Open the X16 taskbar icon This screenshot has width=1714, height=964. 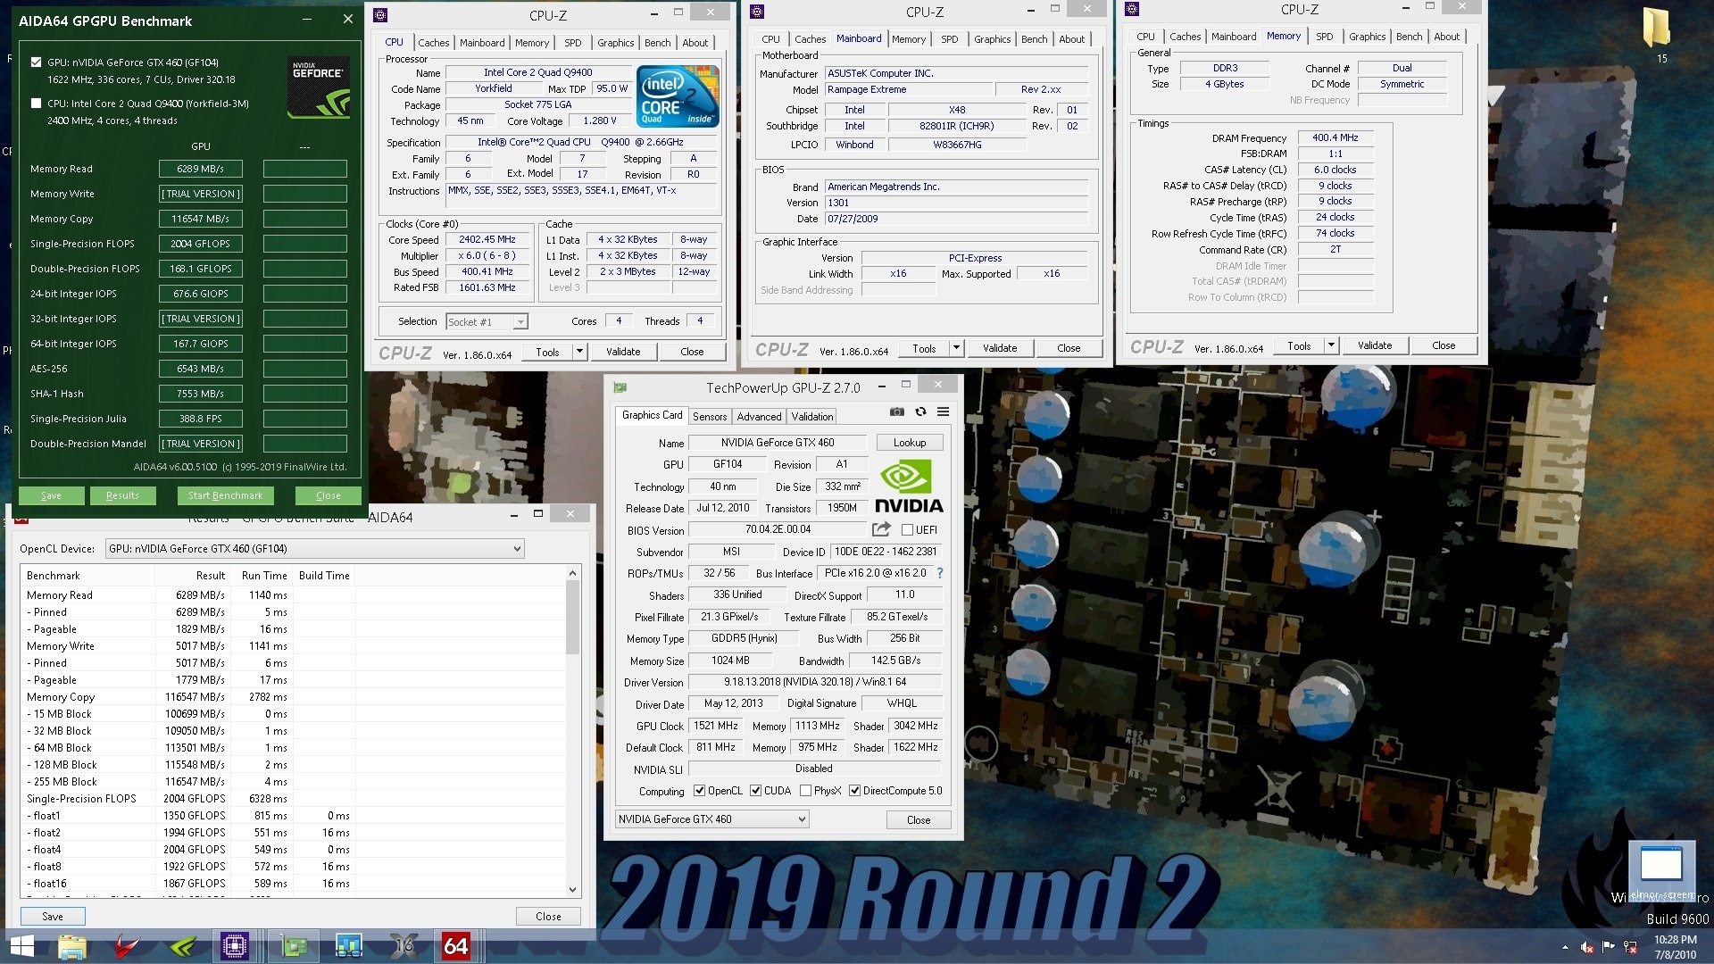(404, 946)
